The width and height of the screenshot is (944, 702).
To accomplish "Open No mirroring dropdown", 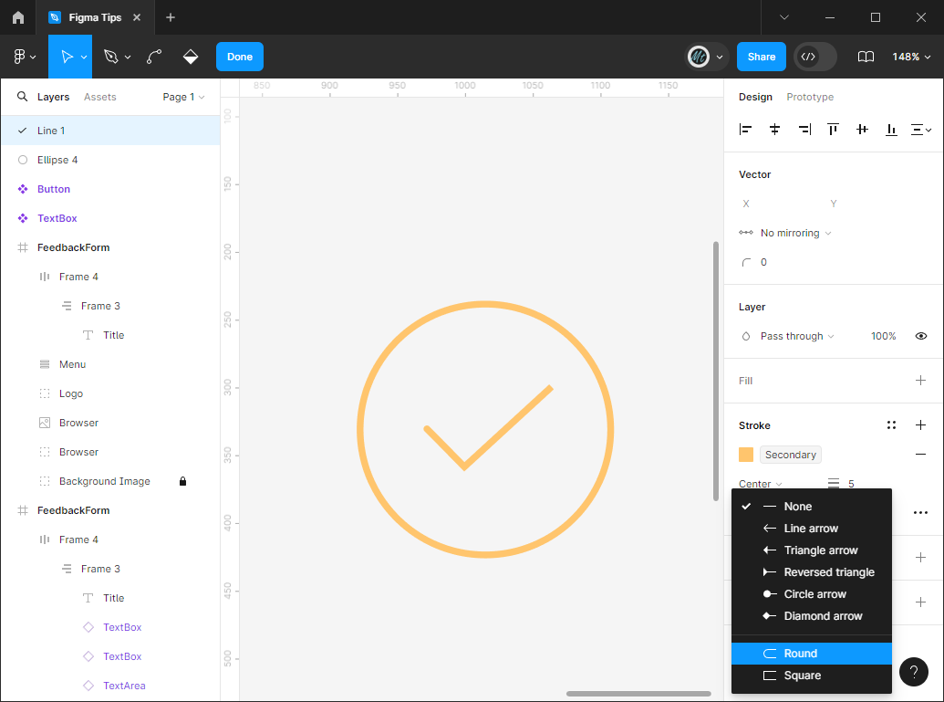I will (795, 233).
